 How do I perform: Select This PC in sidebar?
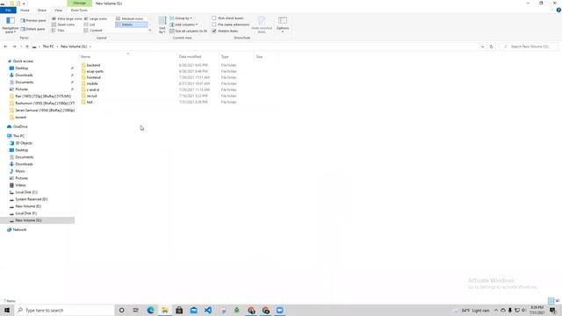click(18, 136)
